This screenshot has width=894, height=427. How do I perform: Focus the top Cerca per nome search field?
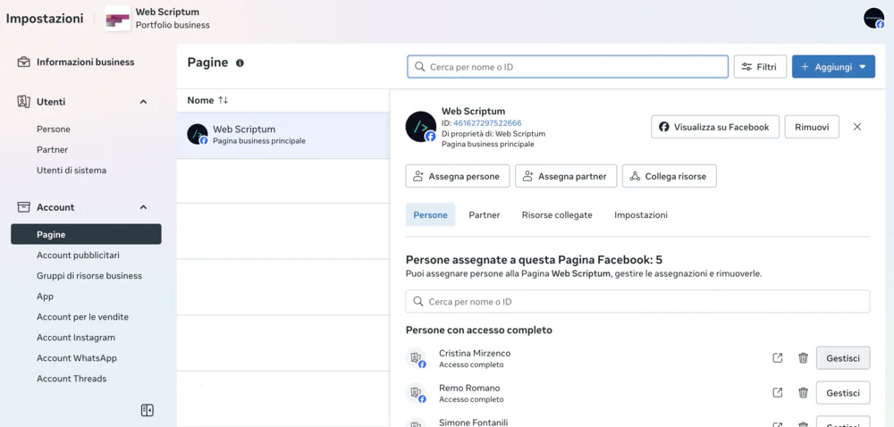568,67
